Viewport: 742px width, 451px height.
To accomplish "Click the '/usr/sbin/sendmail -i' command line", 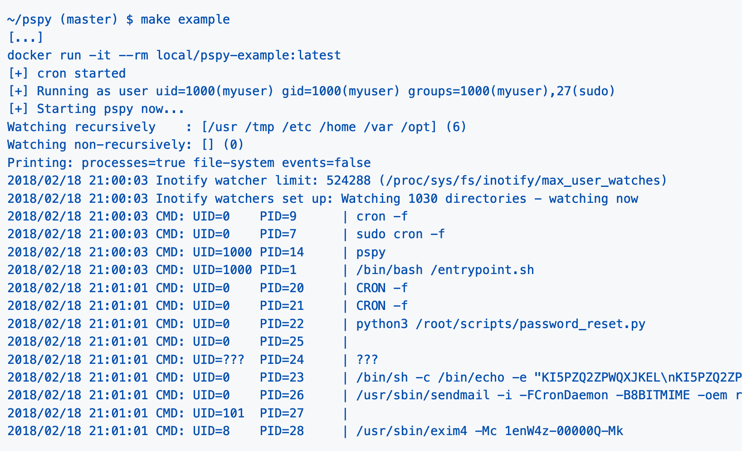I will tap(549, 396).
